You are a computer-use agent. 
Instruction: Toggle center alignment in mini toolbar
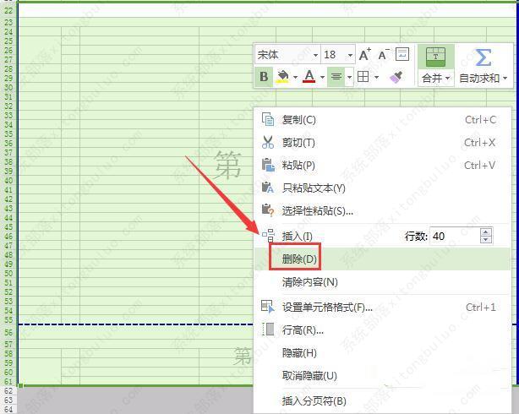click(336, 77)
